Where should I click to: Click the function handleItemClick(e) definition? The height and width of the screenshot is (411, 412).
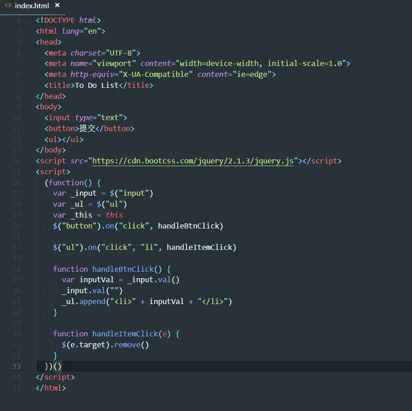point(116,334)
